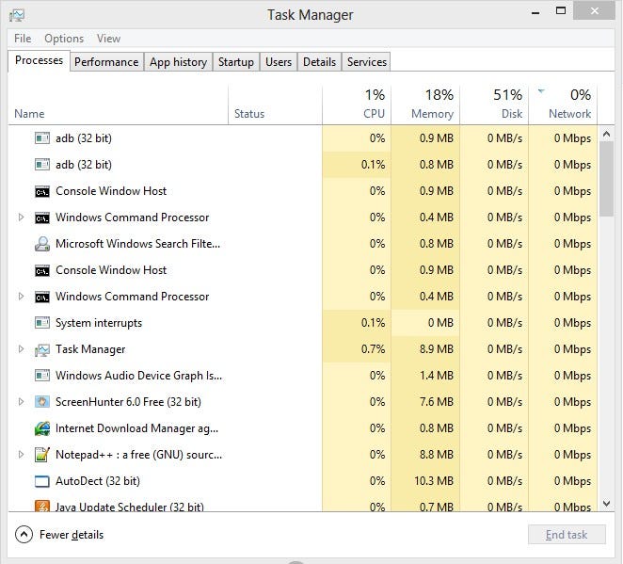623x564 pixels.
Task: Click the scrollbar up arrow
Action: pos(606,134)
